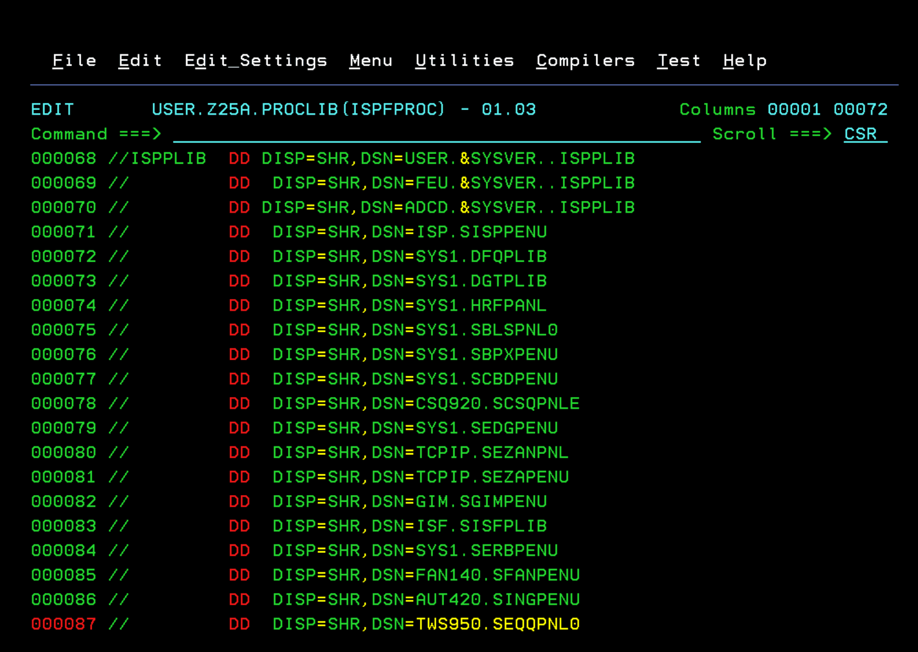Open the Compilers menu
Screen dimensions: 918x652
585,60
